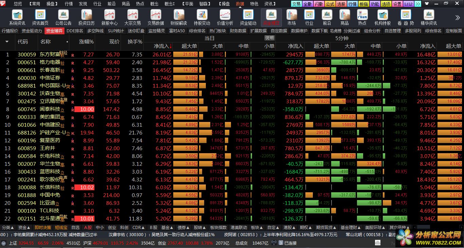This screenshot has width=464, height=248.
Task: Click the 说明 button in the table header
Action: pos(269,38)
